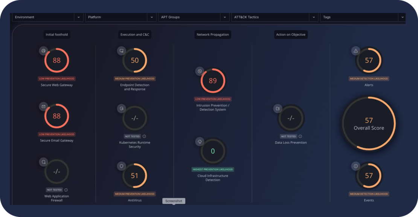This screenshot has width=418, height=217.
Task: Click the AntiVirus shield icon
Action: point(122,166)
